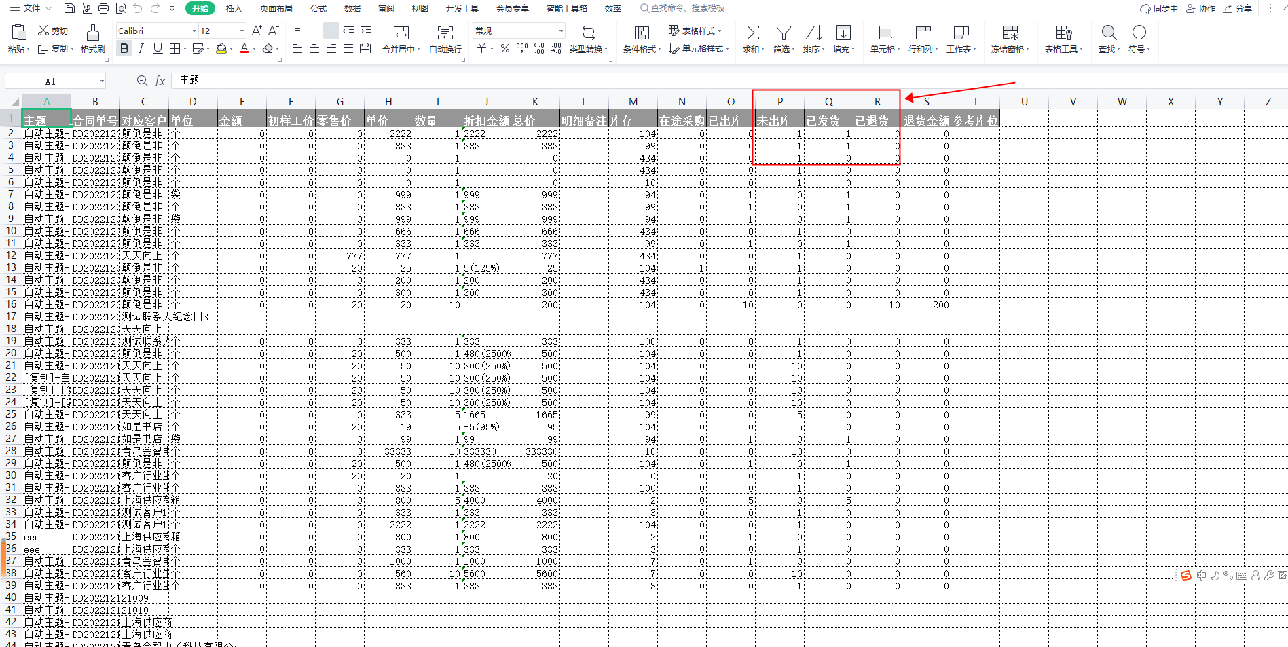Enable middle vertical alignment

pyautogui.click(x=314, y=31)
